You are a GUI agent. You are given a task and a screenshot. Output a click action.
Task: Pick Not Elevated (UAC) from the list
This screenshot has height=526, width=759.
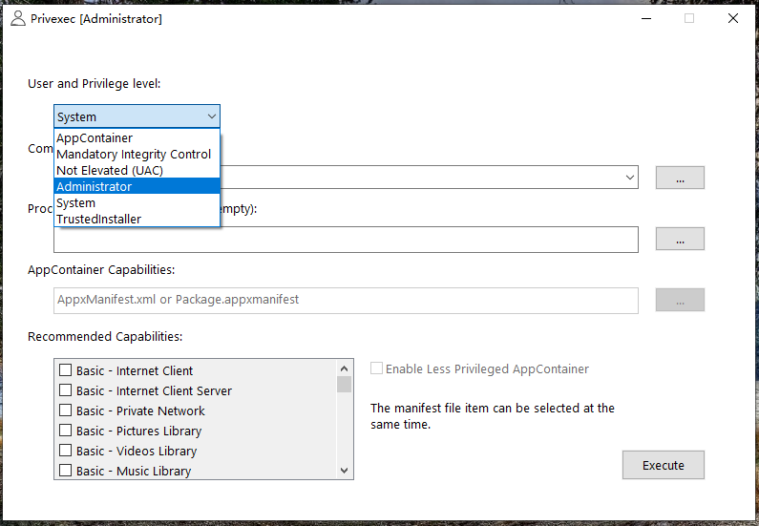coord(137,170)
